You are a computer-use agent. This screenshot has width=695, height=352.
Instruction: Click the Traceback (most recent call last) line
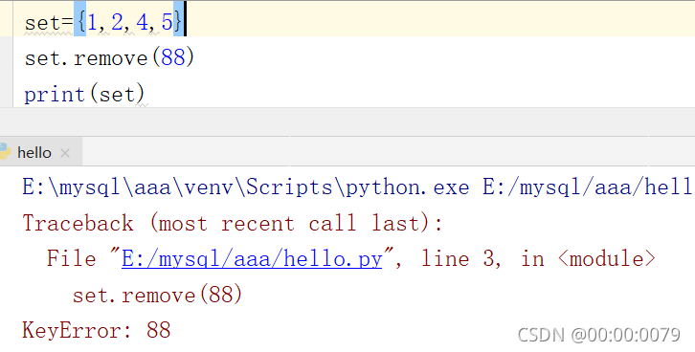233,223
